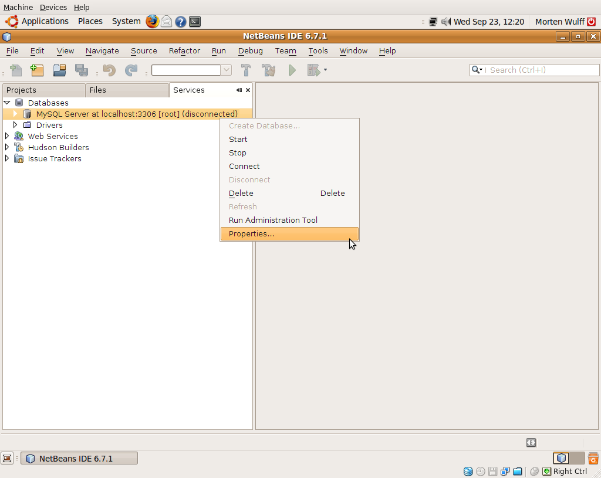Click the Issue Trackers icon
Image resolution: width=601 pixels, height=478 pixels.
coord(19,158)
